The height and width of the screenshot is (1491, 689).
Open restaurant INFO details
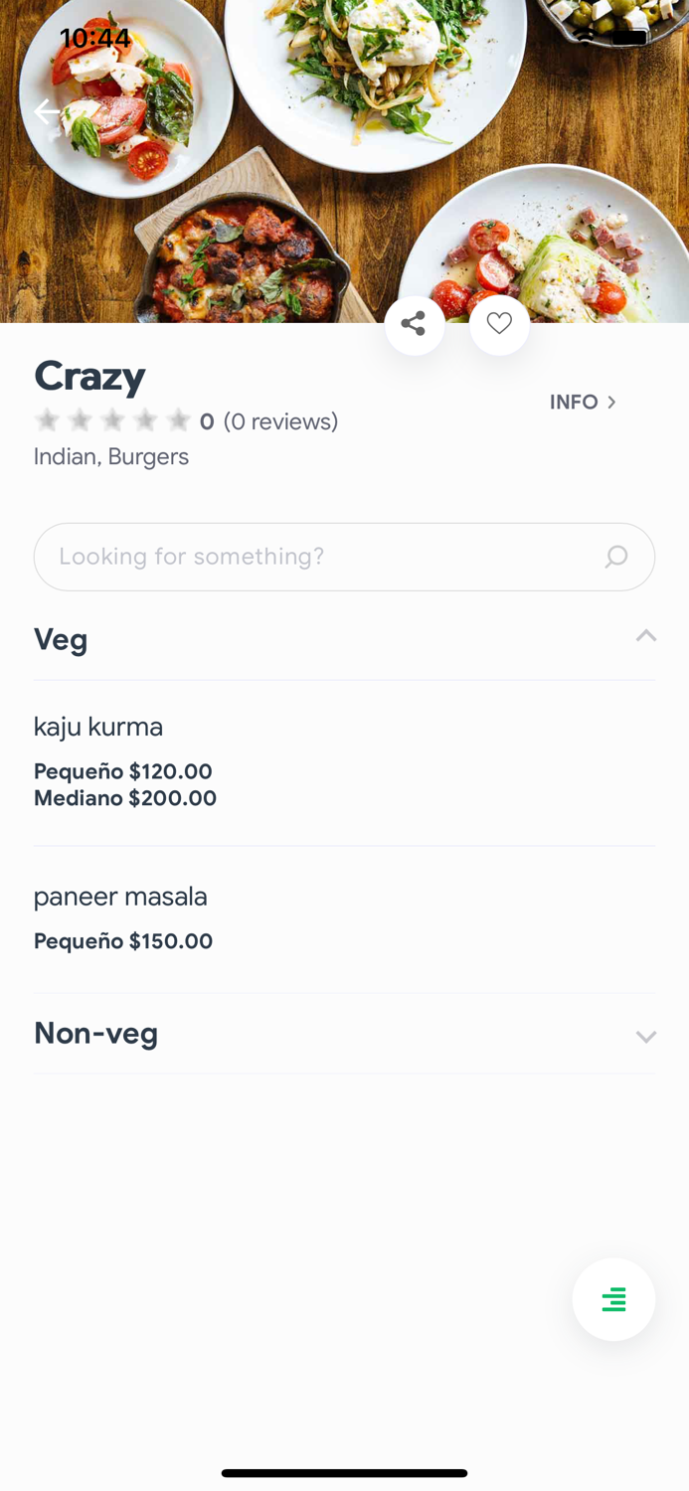575,402
